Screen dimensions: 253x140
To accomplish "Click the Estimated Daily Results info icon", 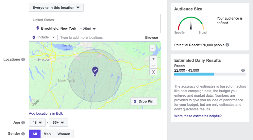I will coord(243,70).
